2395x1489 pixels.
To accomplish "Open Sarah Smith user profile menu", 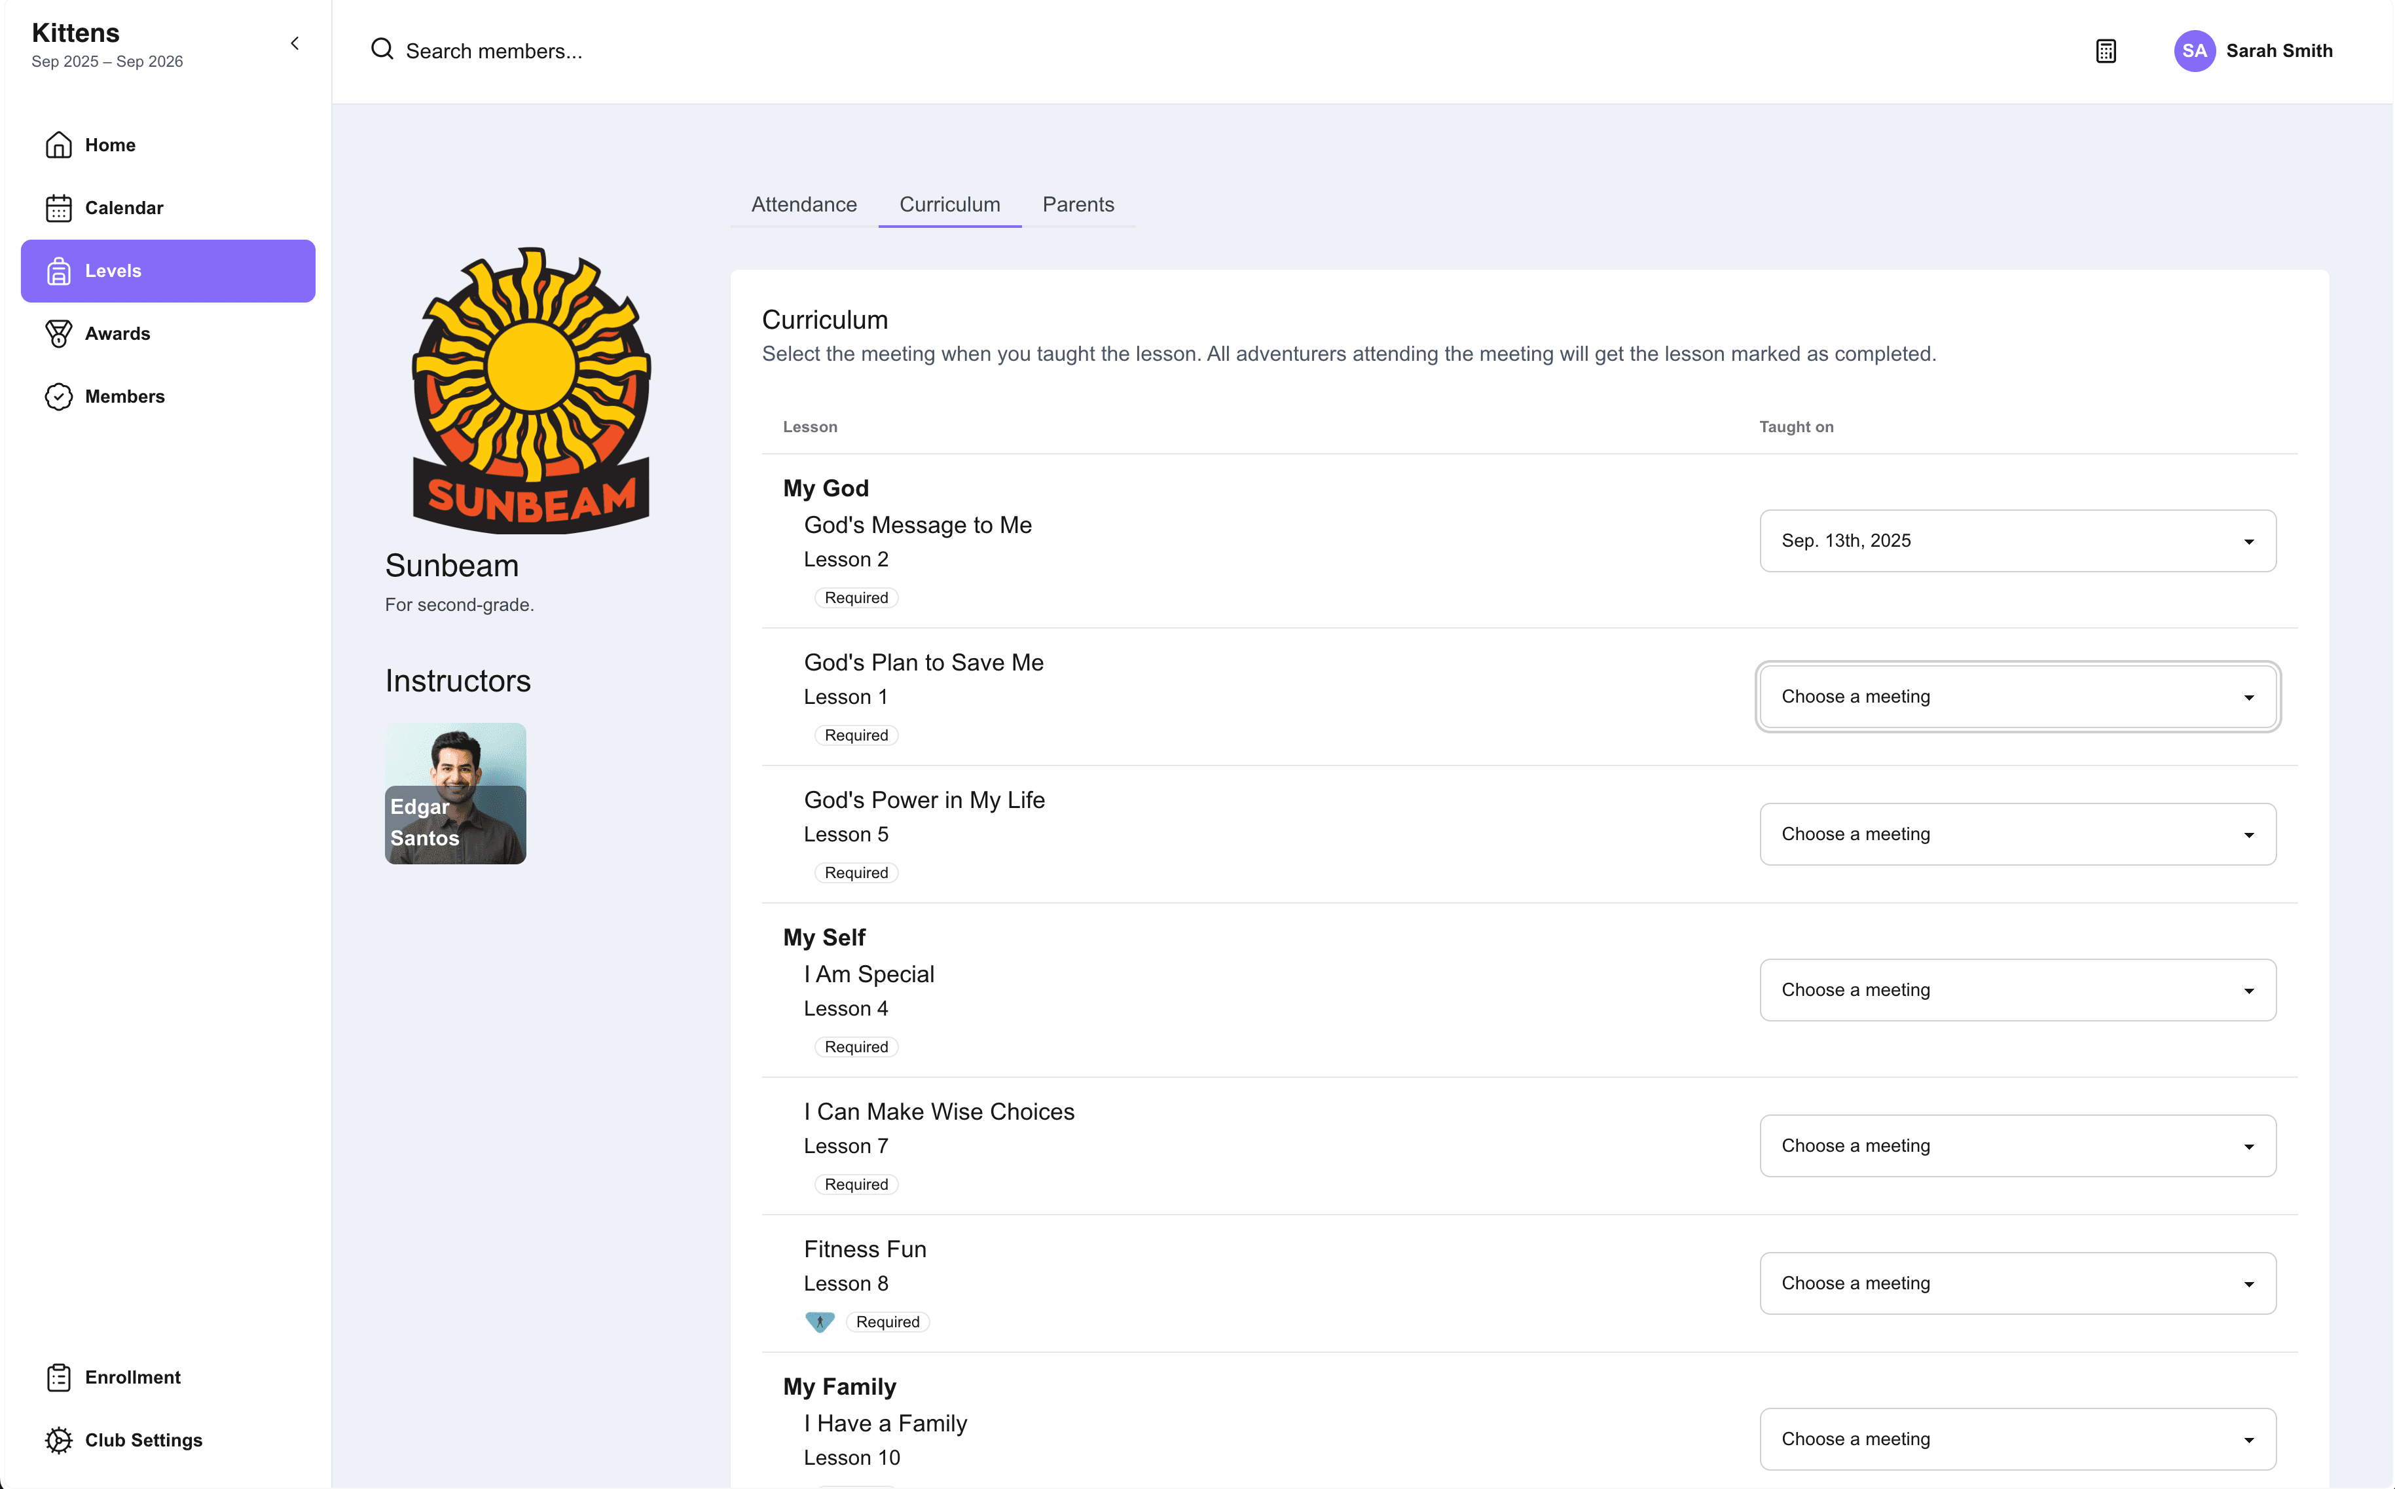I will [2252, 51].
